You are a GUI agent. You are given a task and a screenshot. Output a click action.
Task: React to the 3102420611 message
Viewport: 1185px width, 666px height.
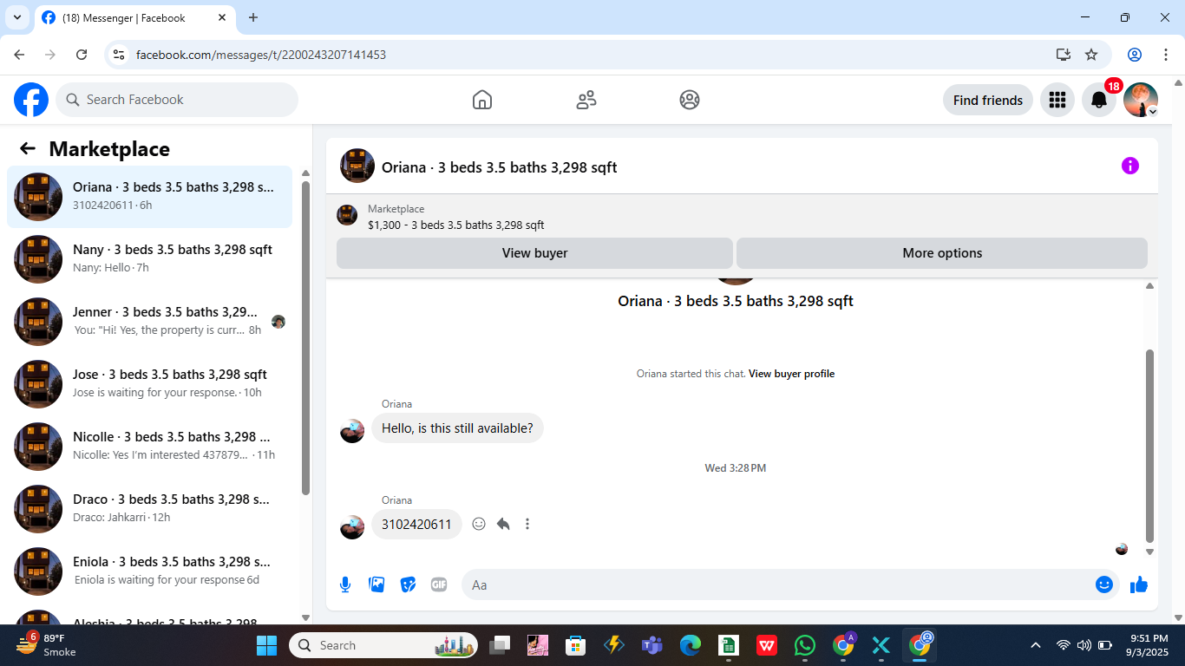[479, 524]
